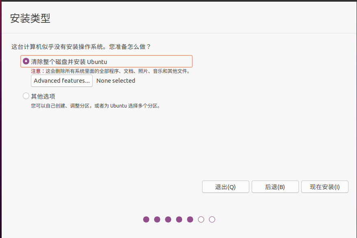Choose the 其他选项 radio button
The image size is (357, 238).
coord(26,96)
